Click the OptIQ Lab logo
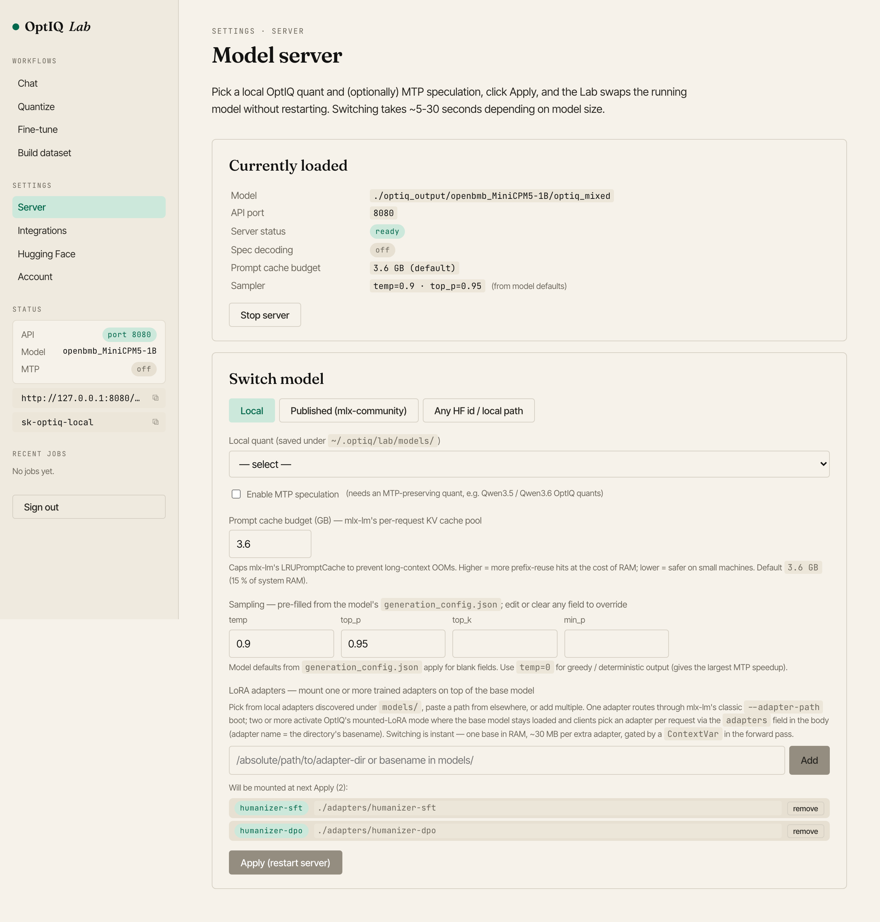Image resolution: width=880 pixels, height=922 pixels. pos(52,27)
